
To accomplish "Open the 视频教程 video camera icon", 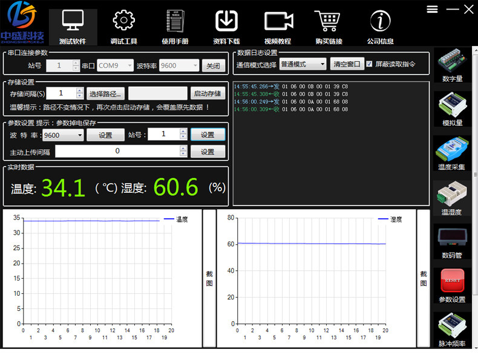I will [x=278, y=21].
